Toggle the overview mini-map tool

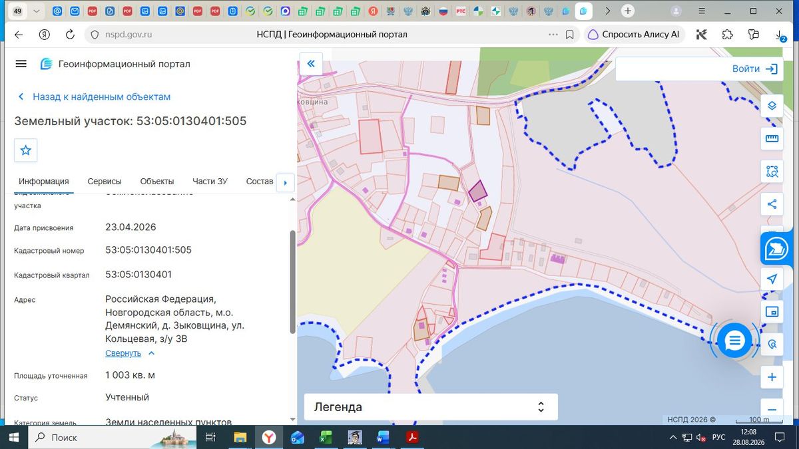pyautogui.click(x=772, y=311)
